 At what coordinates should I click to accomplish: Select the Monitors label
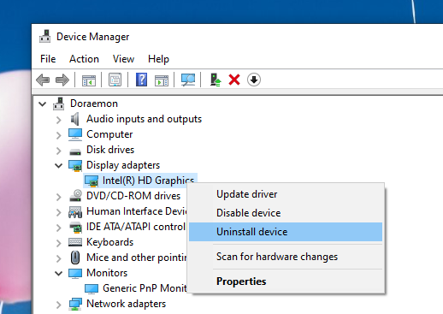pyautogui.click(x=107, y=273)
